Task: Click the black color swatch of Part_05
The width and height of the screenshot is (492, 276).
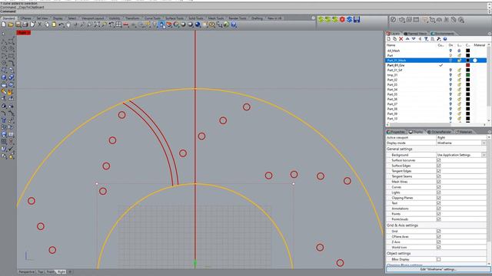Action: pos(468,94)
